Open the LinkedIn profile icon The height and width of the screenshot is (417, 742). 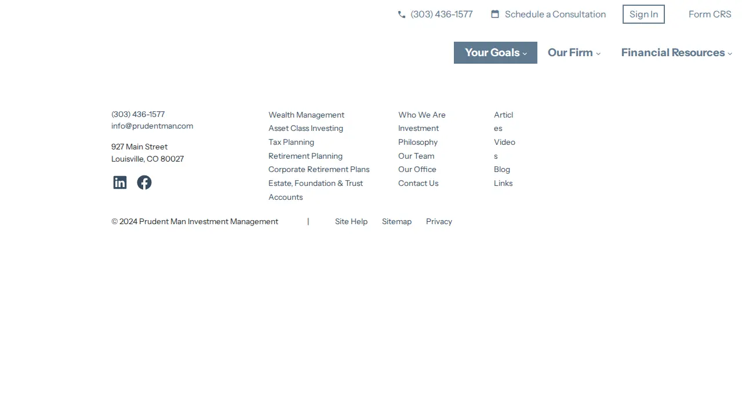click(x=120, y=182)
